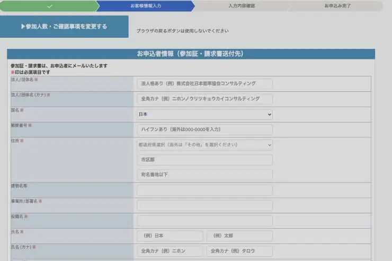Click the 市区郡 address field

pos(204,160)
